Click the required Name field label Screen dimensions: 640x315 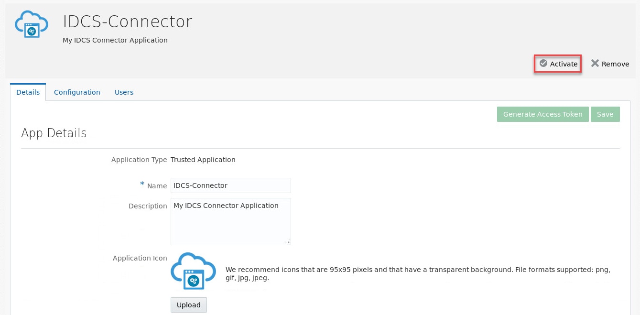click(157, 186)
